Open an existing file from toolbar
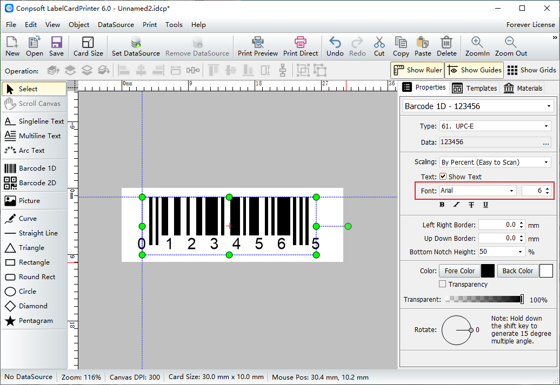 coord(34,46)
